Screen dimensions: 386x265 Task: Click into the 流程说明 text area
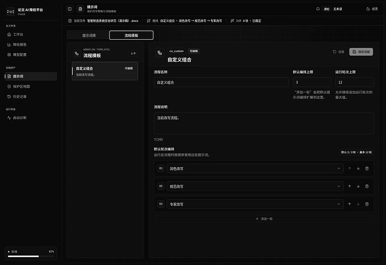tap(264, 123)
